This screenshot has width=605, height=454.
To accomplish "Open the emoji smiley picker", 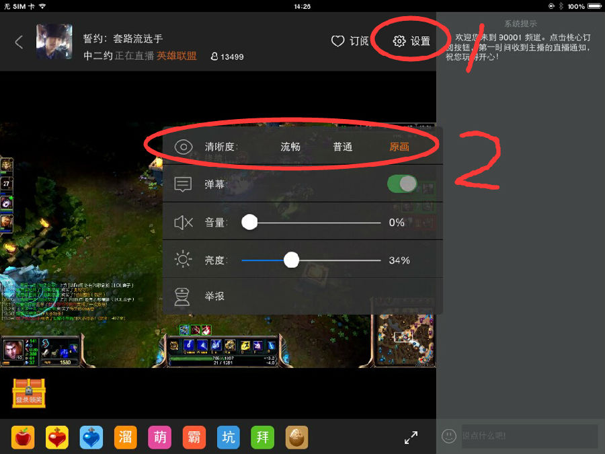I will click(x=449, y=437).
